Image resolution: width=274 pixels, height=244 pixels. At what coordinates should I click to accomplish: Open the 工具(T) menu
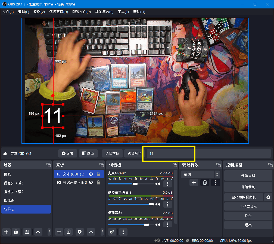point(123,12)
